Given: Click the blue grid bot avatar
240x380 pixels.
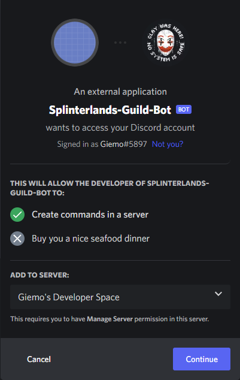Looking at the screenshot, I should pos(75,43).
